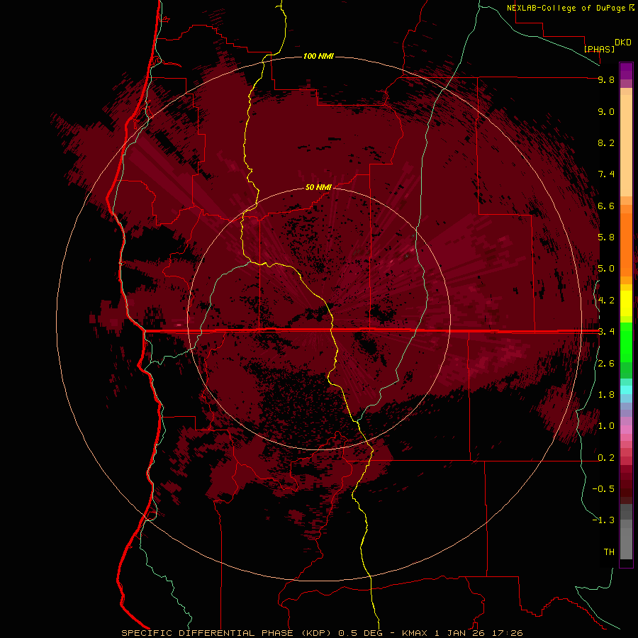638x638 pixels.
Task: Click the 'NEXLAB-College of DuPage' credit text
Action: [x=568, y=8]
